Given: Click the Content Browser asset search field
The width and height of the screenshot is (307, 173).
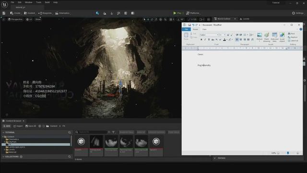Looking at the screenshot, I should click(91, 132).
